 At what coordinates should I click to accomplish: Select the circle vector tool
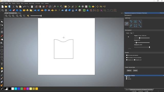pyautogui.click(x=2, y=54)
